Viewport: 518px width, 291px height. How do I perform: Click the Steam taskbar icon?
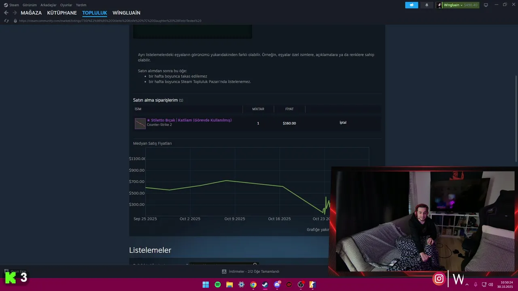point(265,285)
